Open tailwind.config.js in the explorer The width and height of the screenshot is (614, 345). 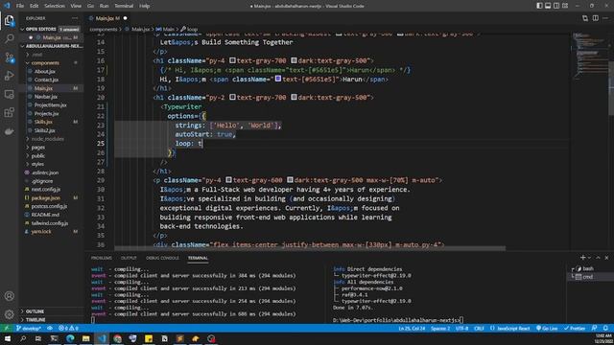[x=51, y=223]
